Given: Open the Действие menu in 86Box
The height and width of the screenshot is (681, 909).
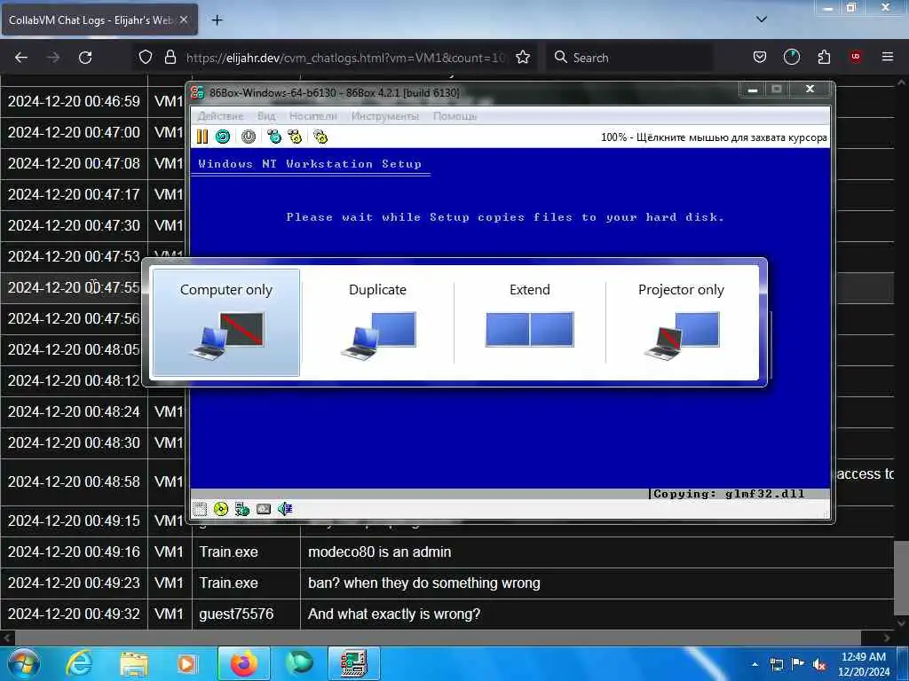Looking at the screenshot, I should click(x=220, y=116).
